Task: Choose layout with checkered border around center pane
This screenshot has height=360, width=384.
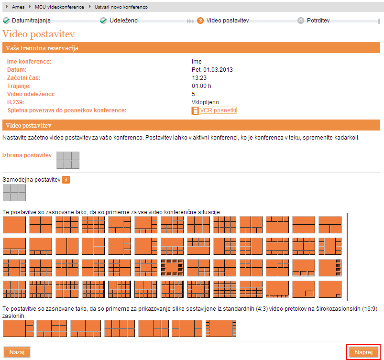Action: 172,268
